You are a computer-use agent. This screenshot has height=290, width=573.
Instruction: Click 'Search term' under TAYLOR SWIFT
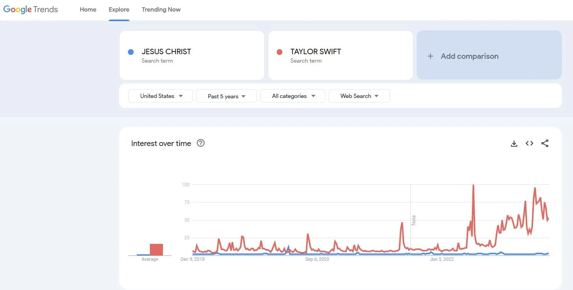[x=306, y=61]
